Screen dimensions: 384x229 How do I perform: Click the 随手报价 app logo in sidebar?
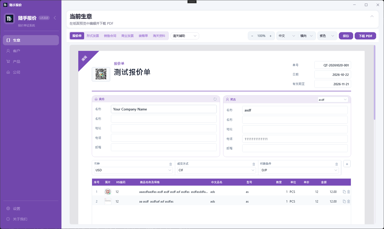[9, 19]
